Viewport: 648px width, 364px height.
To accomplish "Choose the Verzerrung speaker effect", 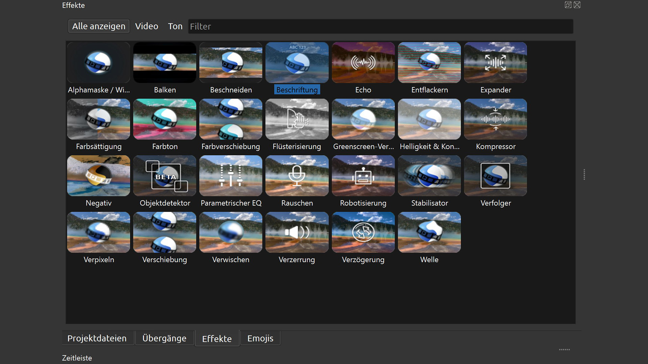I will pos(297,233).
